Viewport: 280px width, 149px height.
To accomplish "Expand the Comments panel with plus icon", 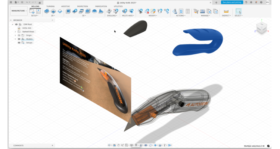I will 52,145.
